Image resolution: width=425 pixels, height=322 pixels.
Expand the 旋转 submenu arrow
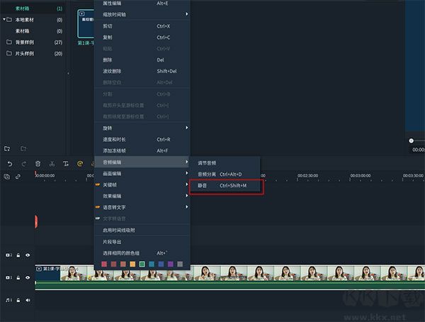pos(187,128)
